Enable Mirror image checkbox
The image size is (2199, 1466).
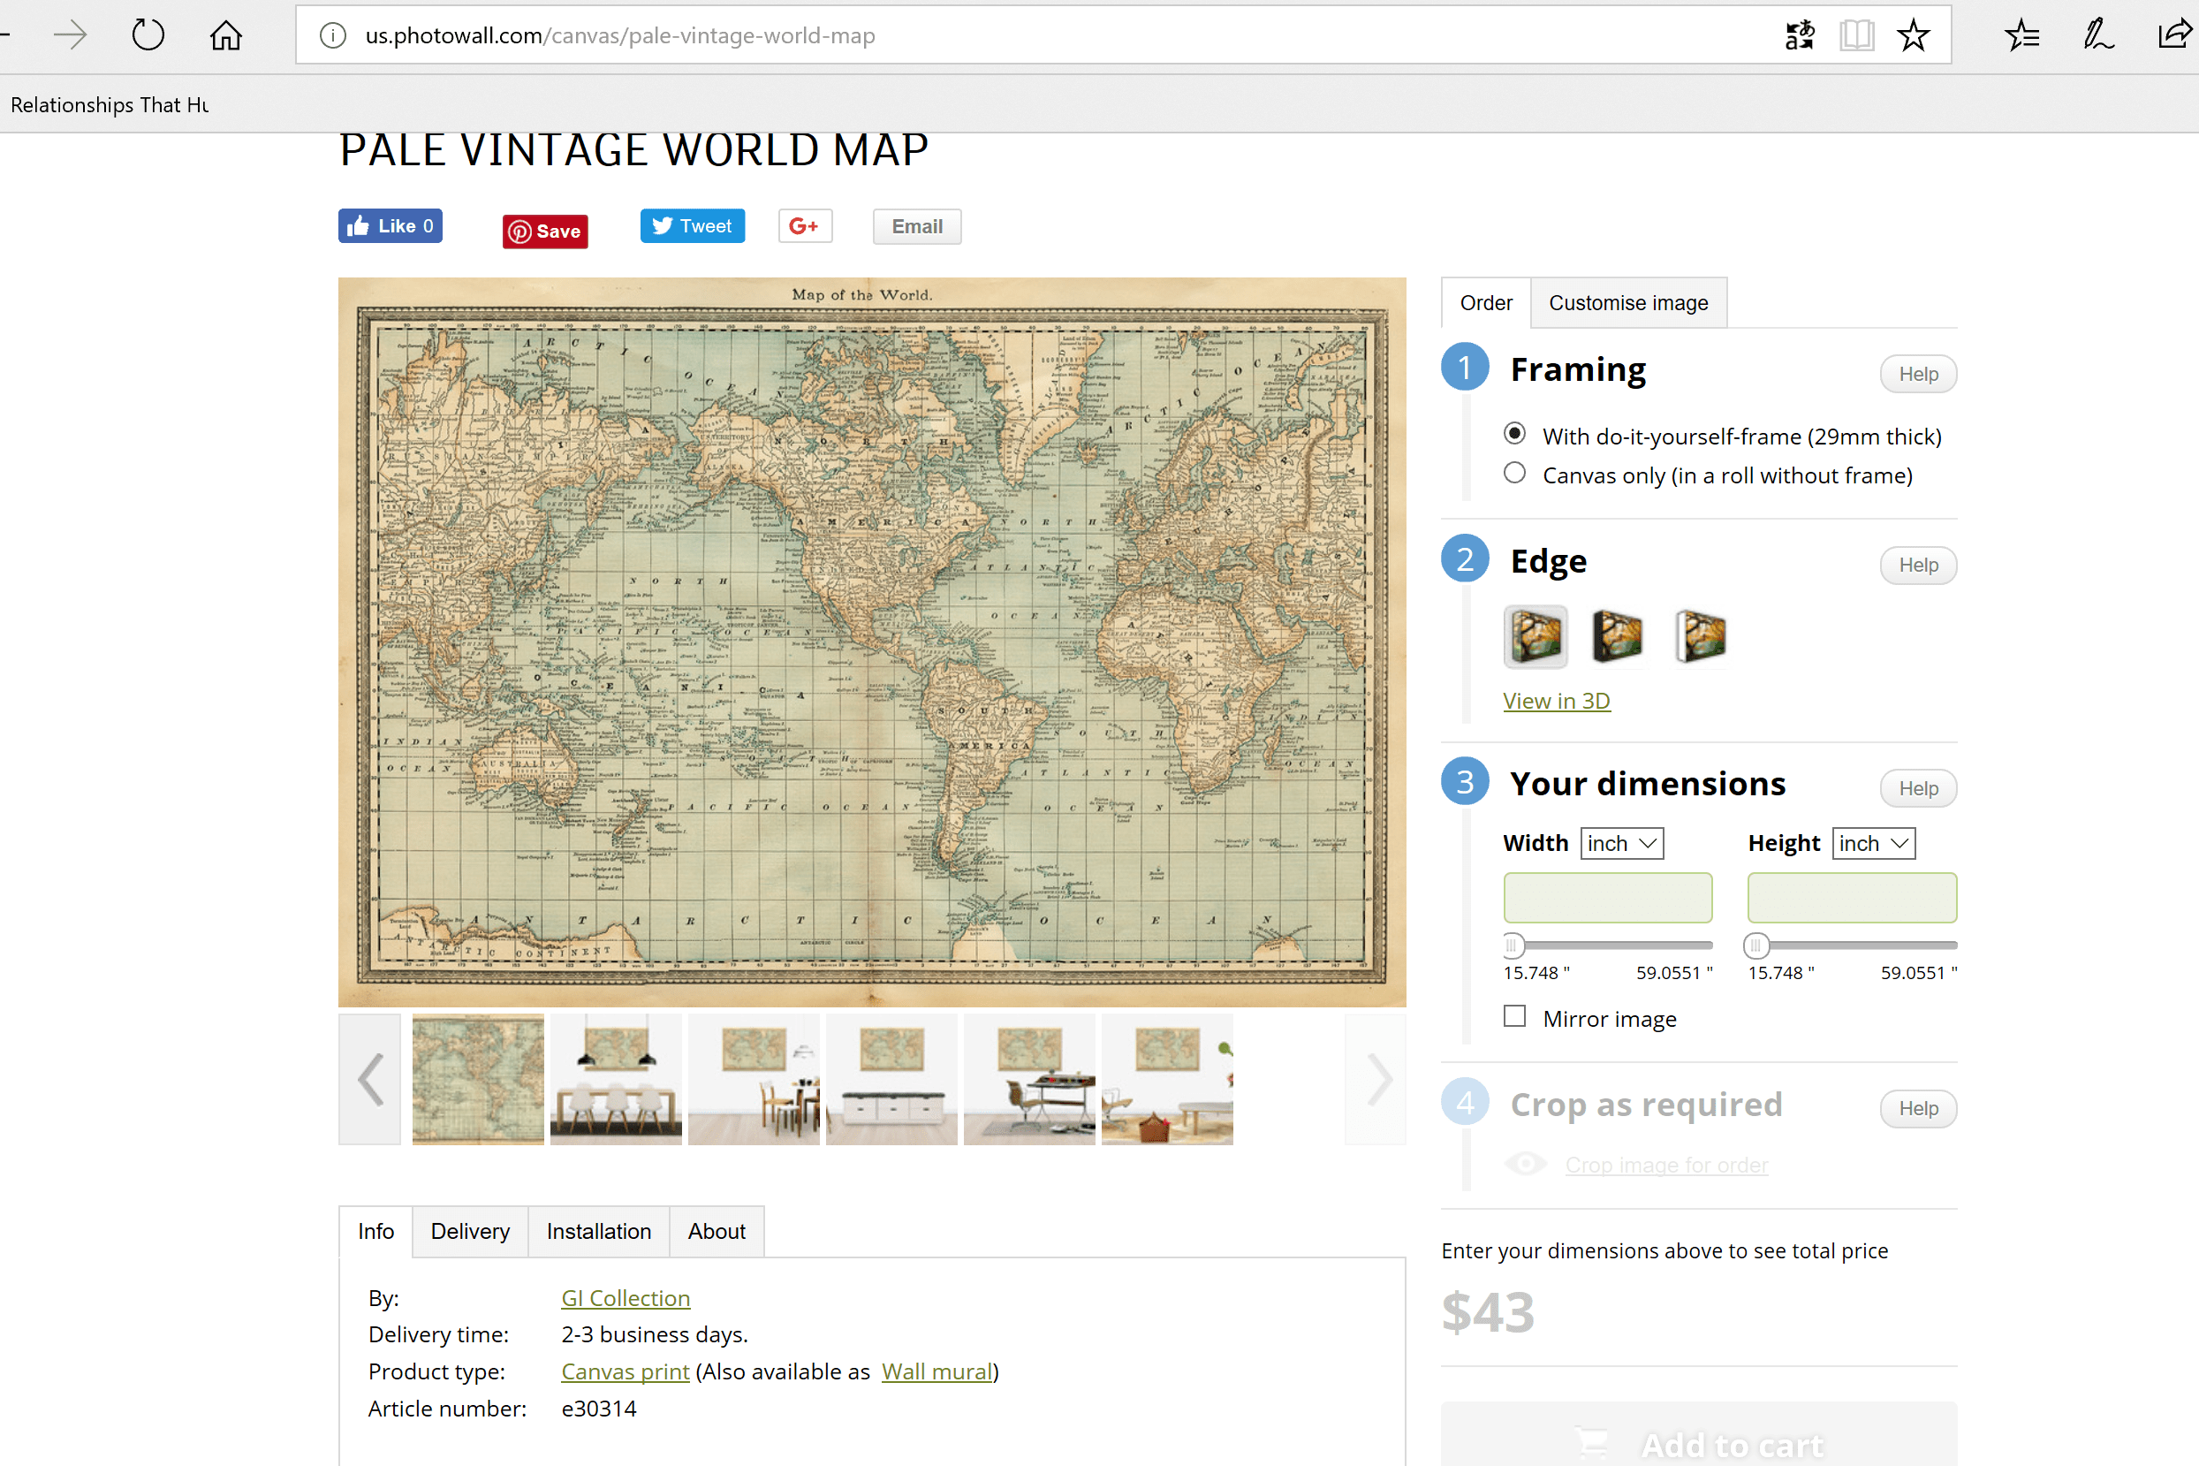[x=1515, y=1016]
